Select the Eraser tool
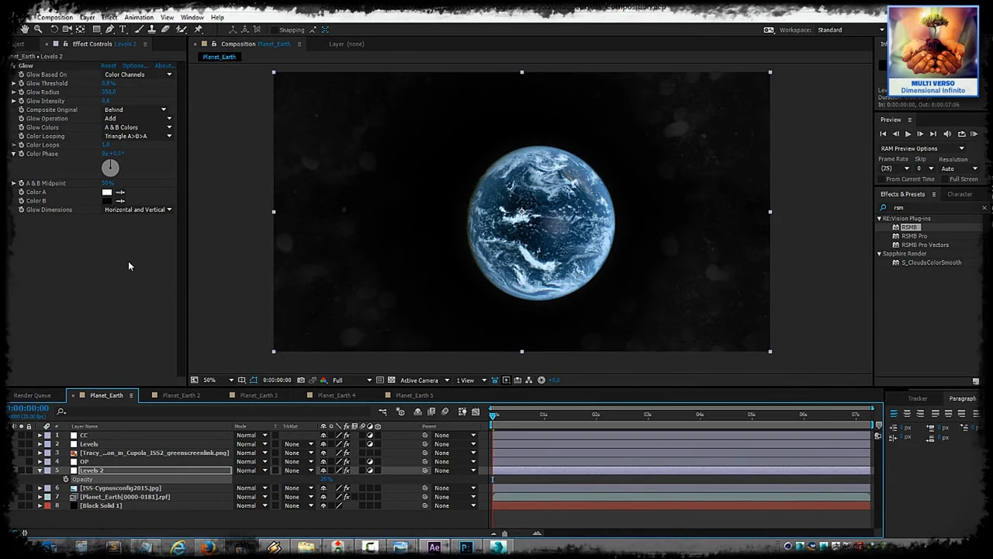This screenshot has height=559, width=993. coord(165,30)
